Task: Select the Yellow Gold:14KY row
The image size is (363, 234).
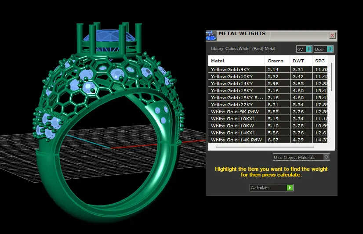Action: click(x=268, y=83)
